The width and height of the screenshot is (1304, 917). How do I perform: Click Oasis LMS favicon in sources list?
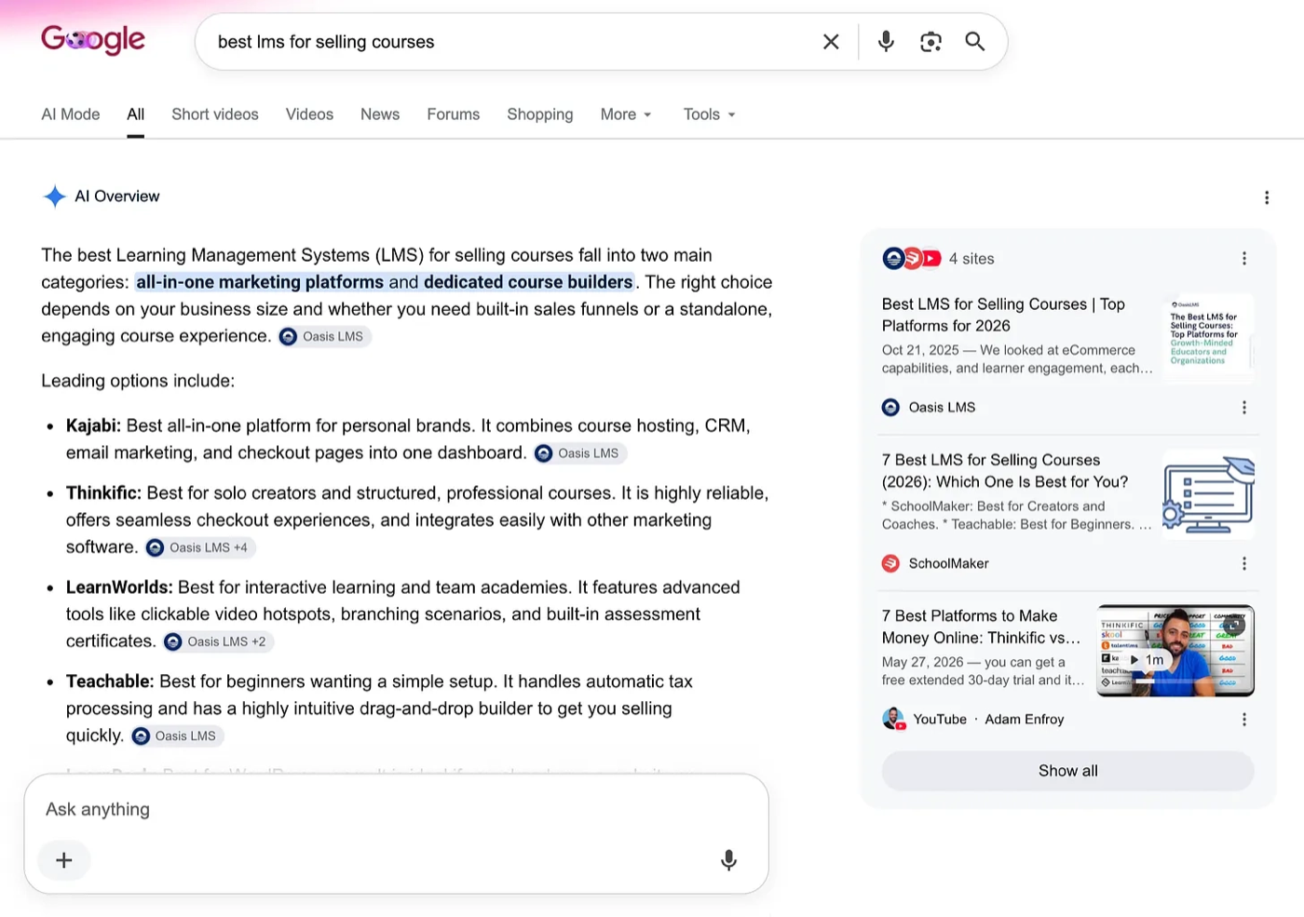coord(891,408)
